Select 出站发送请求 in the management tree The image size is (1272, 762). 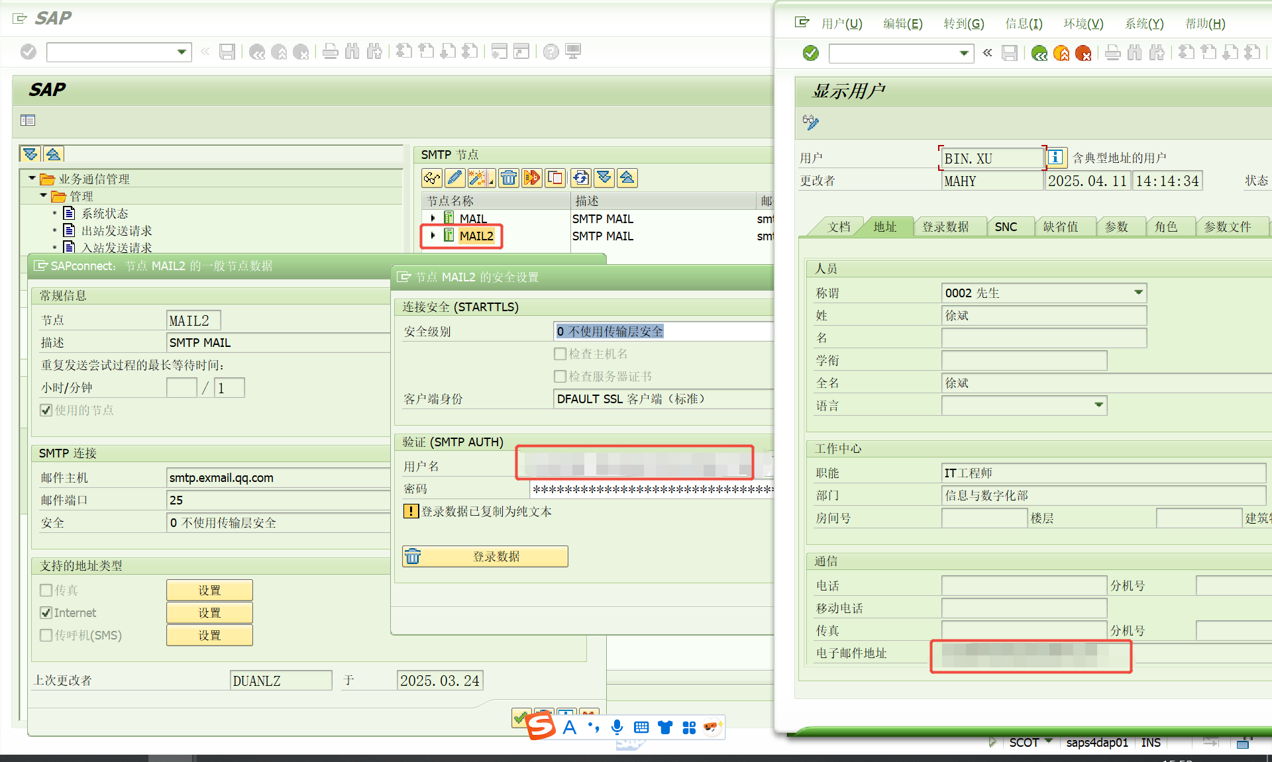point(117,230)
